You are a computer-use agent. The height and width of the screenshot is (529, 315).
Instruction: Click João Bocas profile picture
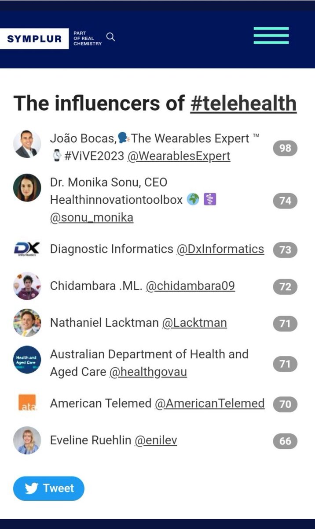pyautogui.click(x=27, y=144)
